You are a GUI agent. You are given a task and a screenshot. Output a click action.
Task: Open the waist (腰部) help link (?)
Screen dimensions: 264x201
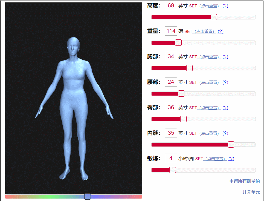(x=225, y=82)
